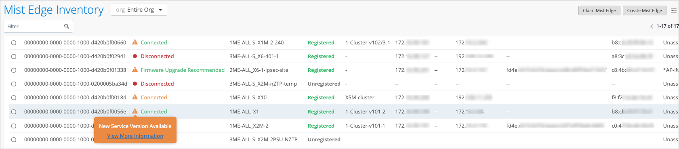Viewport: 679px width, 149px height.
Task: Click red status dot for 3ME-ALL-S_X6-401-1
Action: point(135,56)
